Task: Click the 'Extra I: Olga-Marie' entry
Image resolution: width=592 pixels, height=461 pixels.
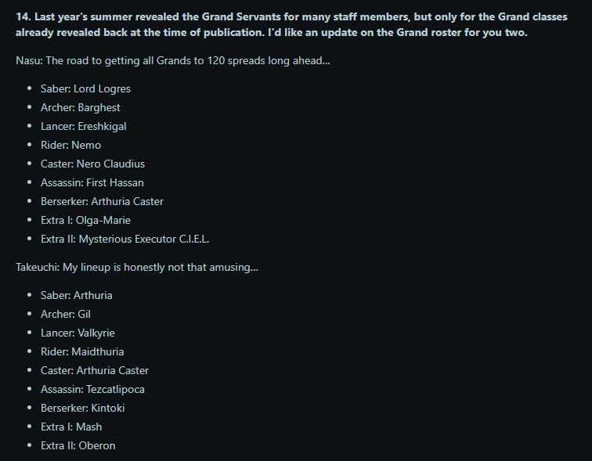Action: click(x=85, y=220)
